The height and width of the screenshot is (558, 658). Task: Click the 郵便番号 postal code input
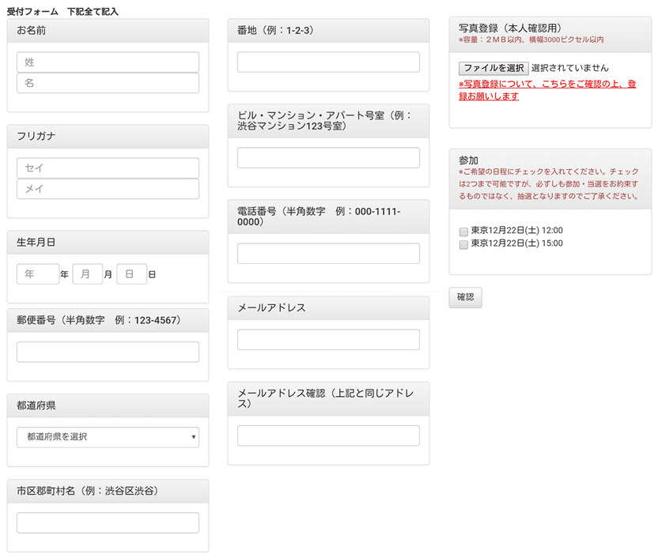tap(108, 353)
